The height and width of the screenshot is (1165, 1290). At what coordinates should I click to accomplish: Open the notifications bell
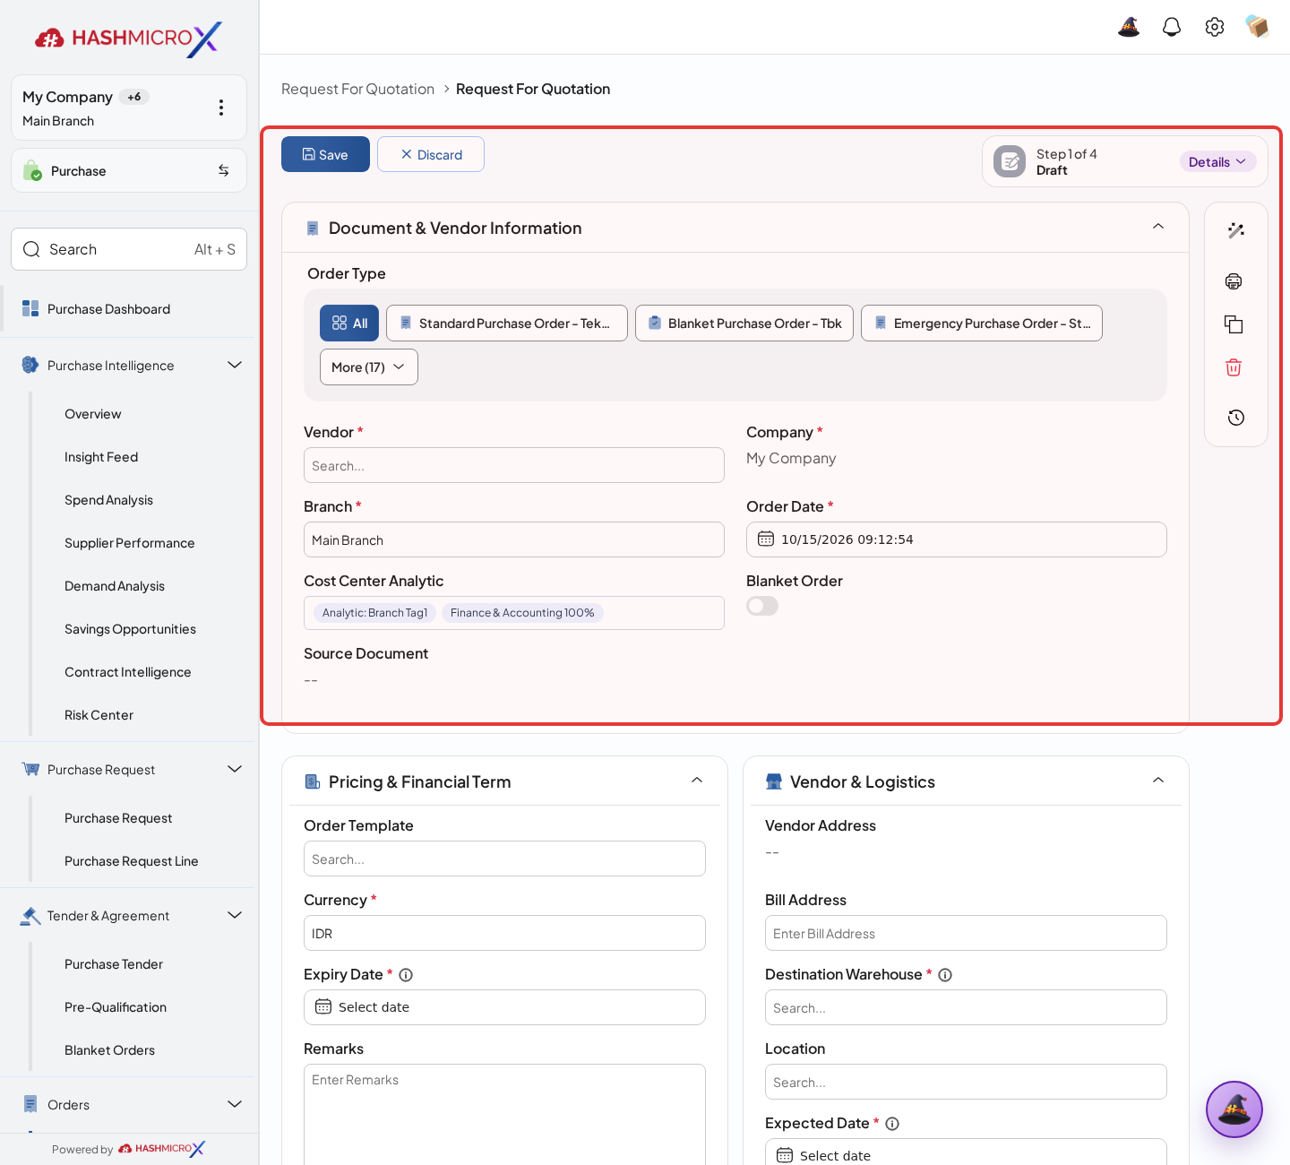point(1172,27)
